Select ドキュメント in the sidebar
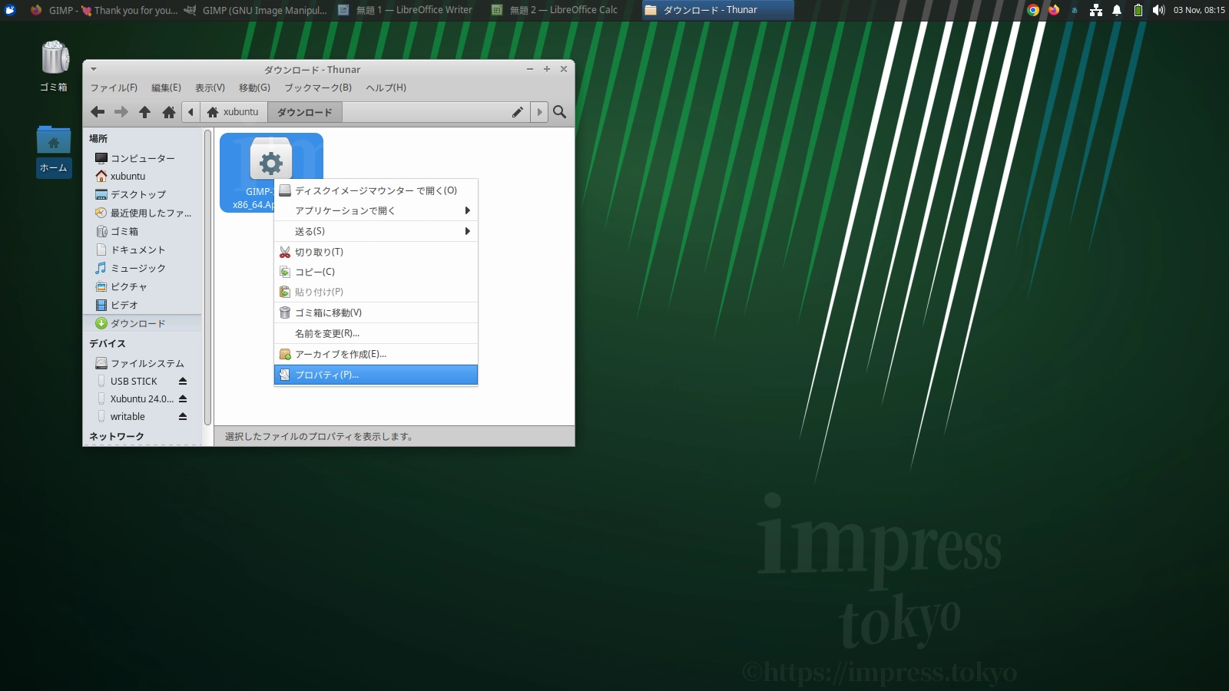Image resolution: width=1229 pixels, height=691 pixels. pos(142,250)
